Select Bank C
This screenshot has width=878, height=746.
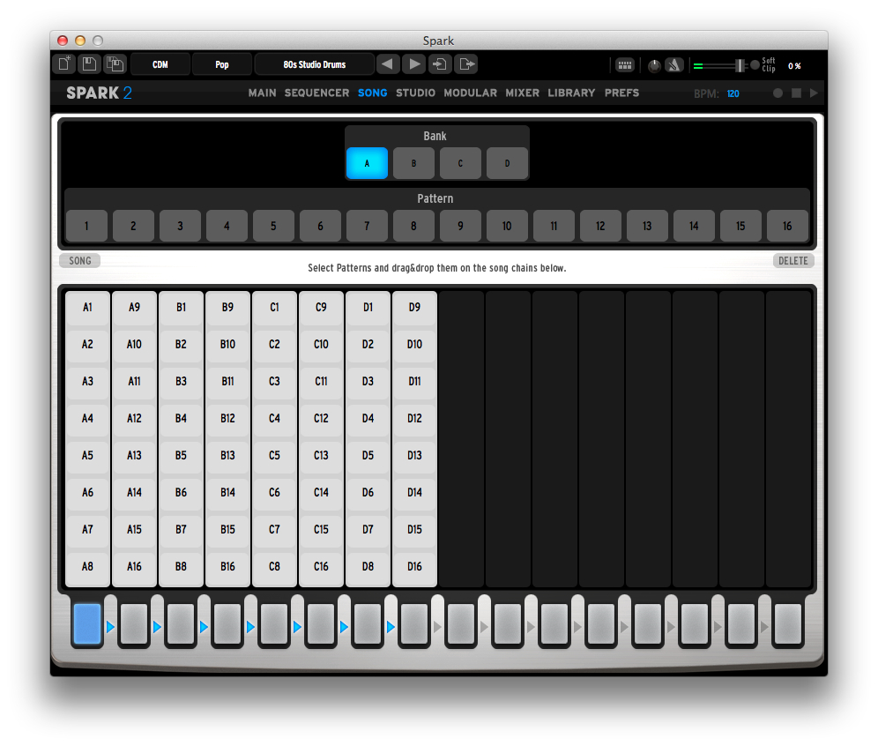pyautogui.click(x=460, y=163)
